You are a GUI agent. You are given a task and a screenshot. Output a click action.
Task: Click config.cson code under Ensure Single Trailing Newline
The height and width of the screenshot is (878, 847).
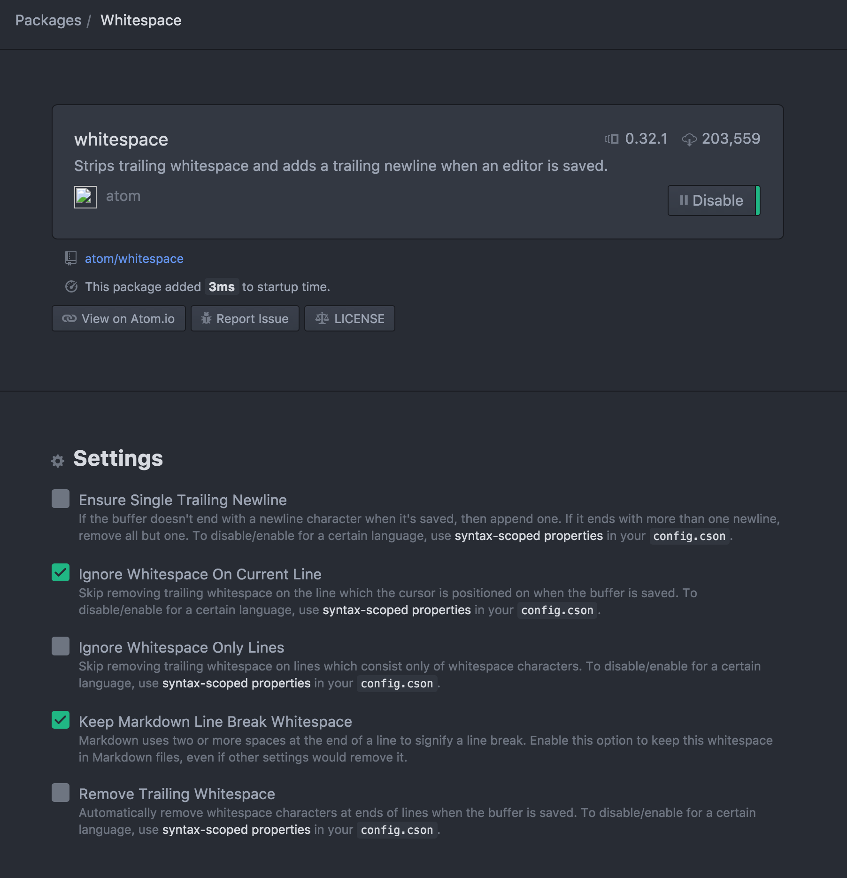tap(689, 536)
